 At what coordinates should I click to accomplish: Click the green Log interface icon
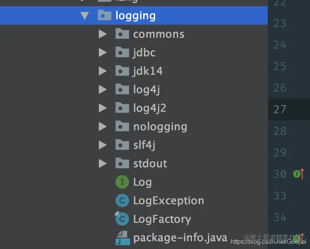[x=122, y=182]
